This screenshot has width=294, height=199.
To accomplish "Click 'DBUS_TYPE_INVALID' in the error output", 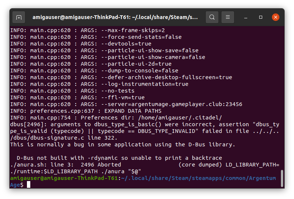I will [166, 131].
